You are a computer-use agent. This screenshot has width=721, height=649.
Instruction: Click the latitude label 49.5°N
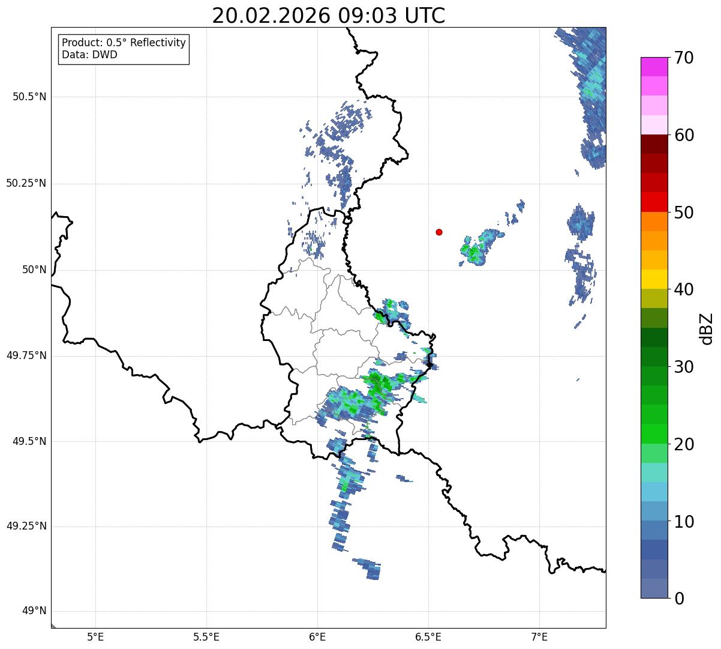[x=29, y=441]
